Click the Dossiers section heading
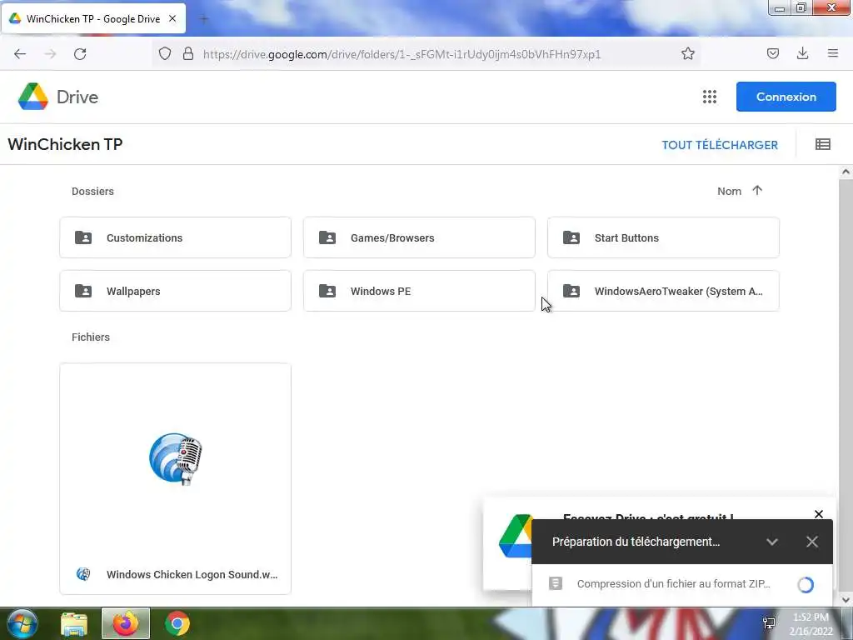The image size is (853, 640). click(x=93, y=191)
